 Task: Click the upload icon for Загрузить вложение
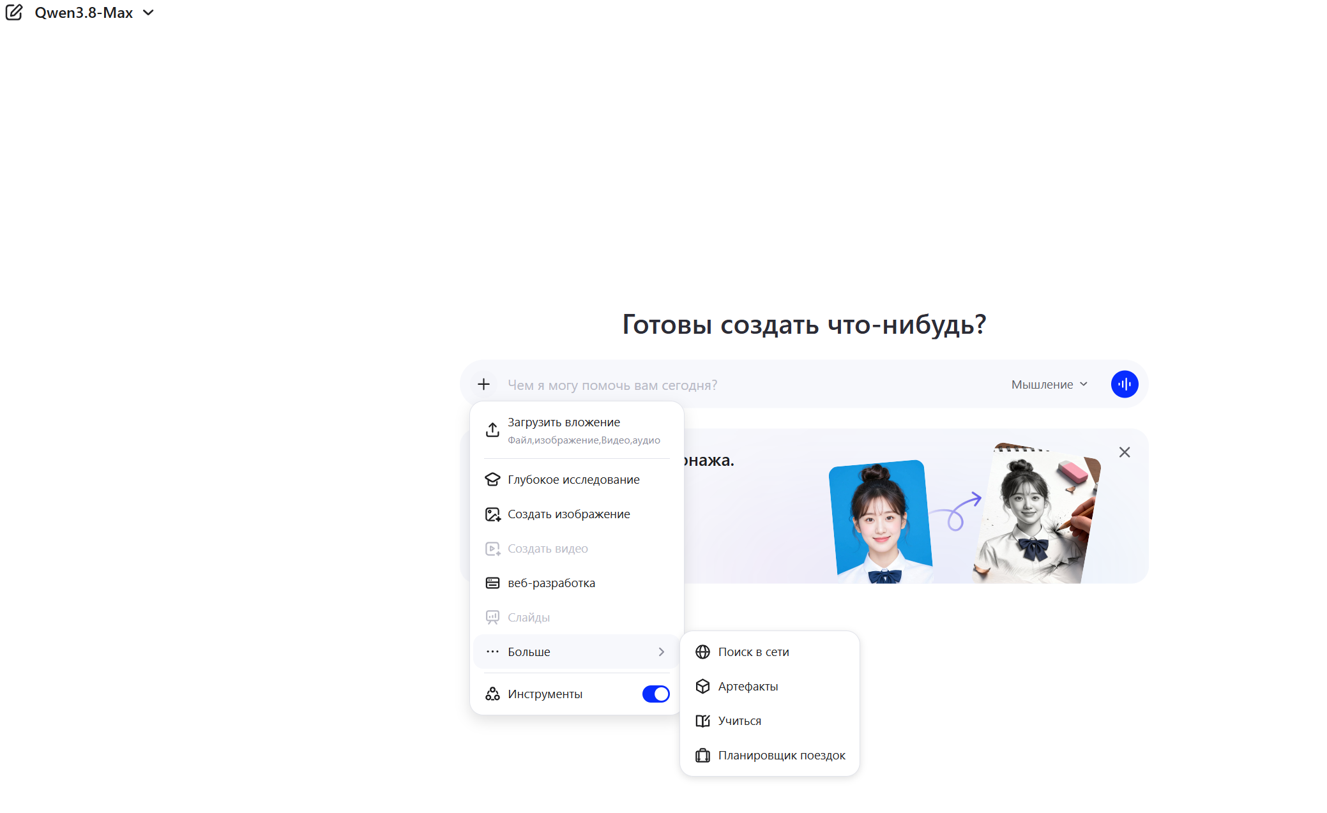(x=492, y=430)
